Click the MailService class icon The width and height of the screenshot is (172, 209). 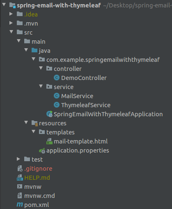tap(57, 96)
